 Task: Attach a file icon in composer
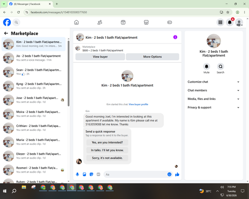(x=84, y=174)
